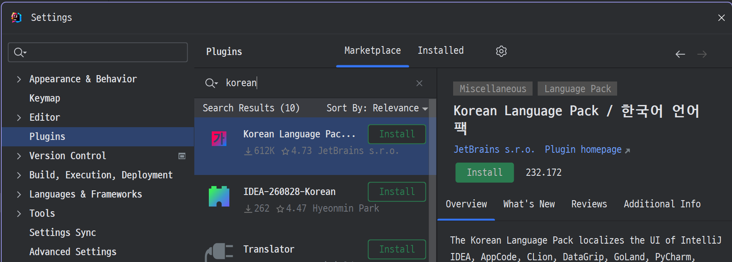Click the Hyeonmin Park author name
Image resolution: width=732 pixels, height=262 pixels.
point(346,209)
